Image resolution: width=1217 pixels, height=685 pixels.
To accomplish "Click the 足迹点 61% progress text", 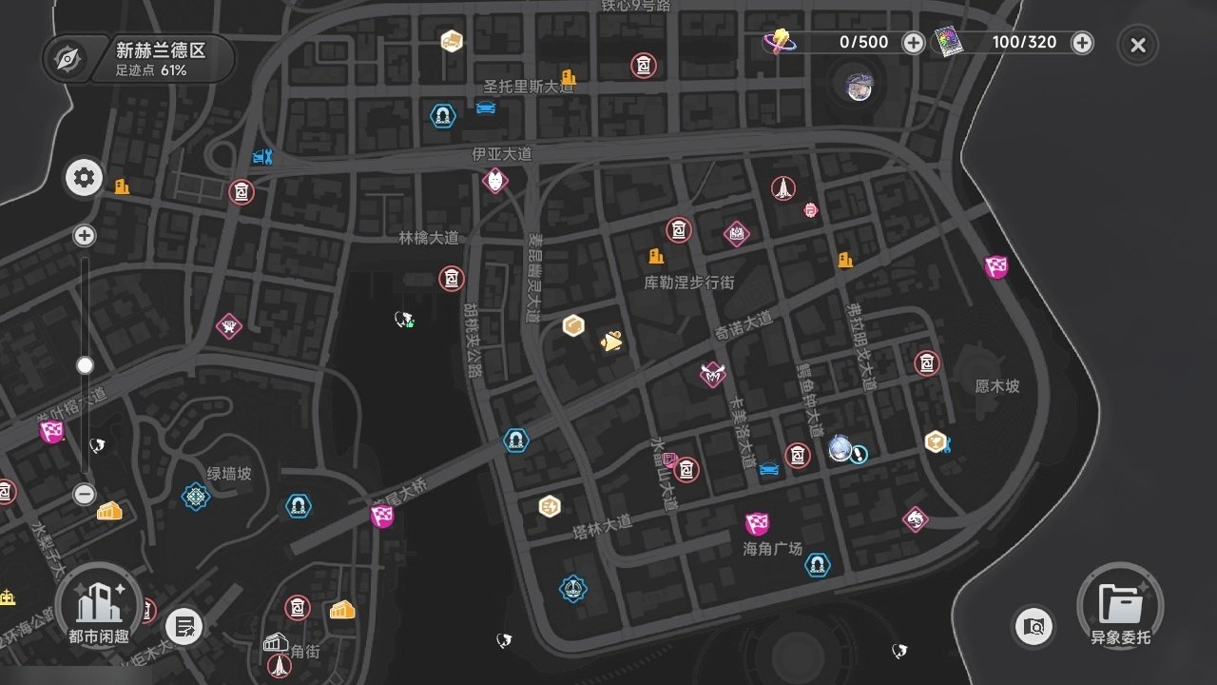I will tap(151, 70).
